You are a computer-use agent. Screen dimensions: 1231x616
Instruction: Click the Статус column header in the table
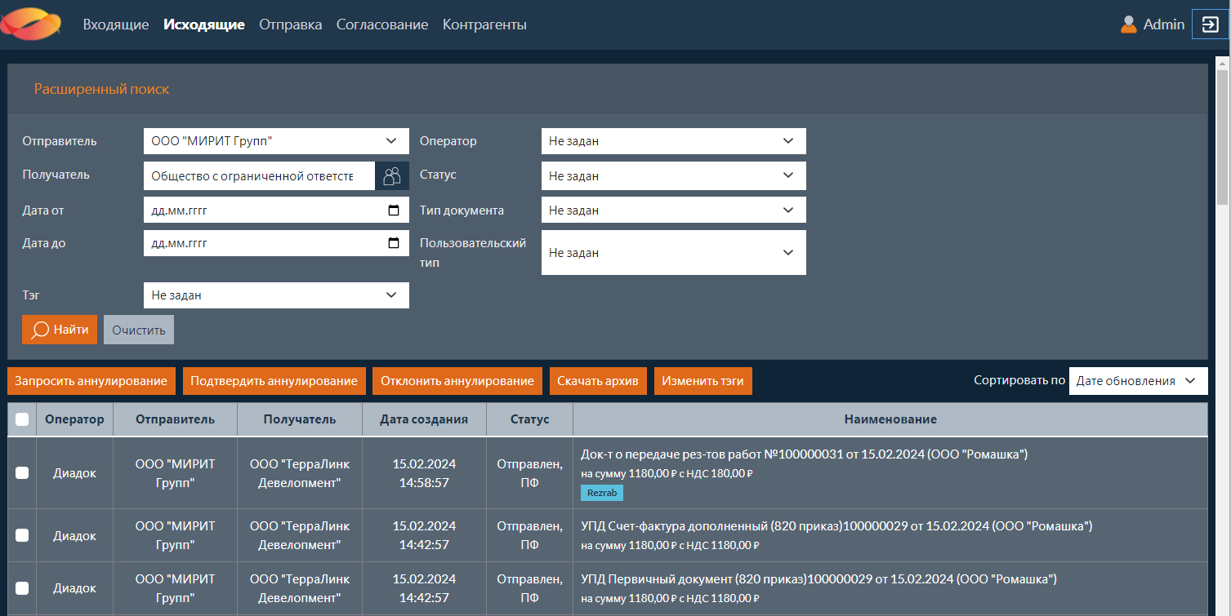530,419
